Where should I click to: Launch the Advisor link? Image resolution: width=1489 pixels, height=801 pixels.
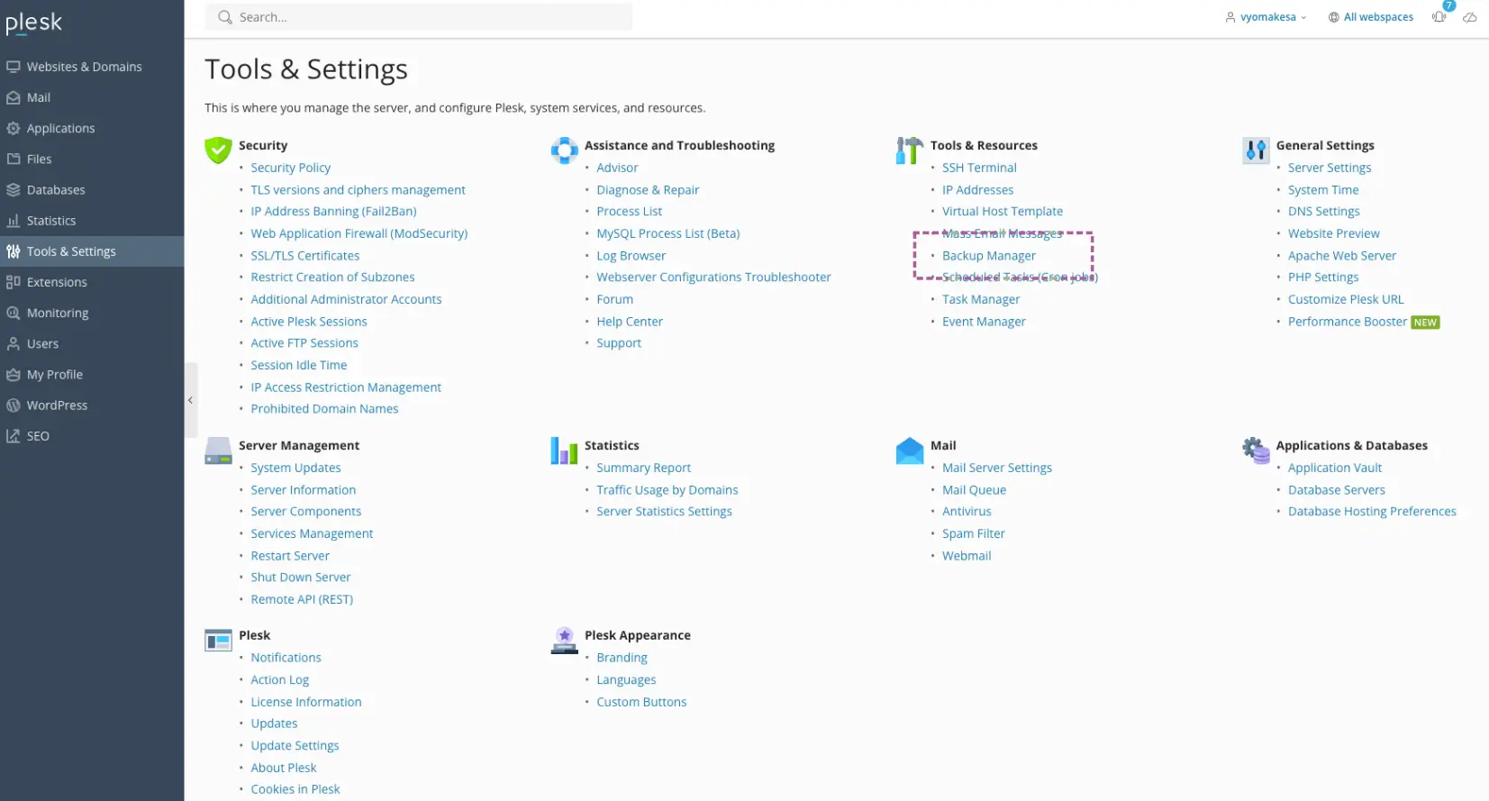617,168
